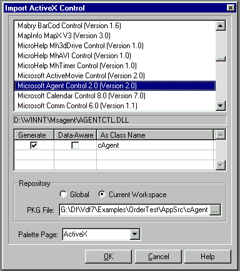Viewport: 240px width, 271px height.
Task: Click the Palette Page ActiveX text box
Action: tap(96, 234)
